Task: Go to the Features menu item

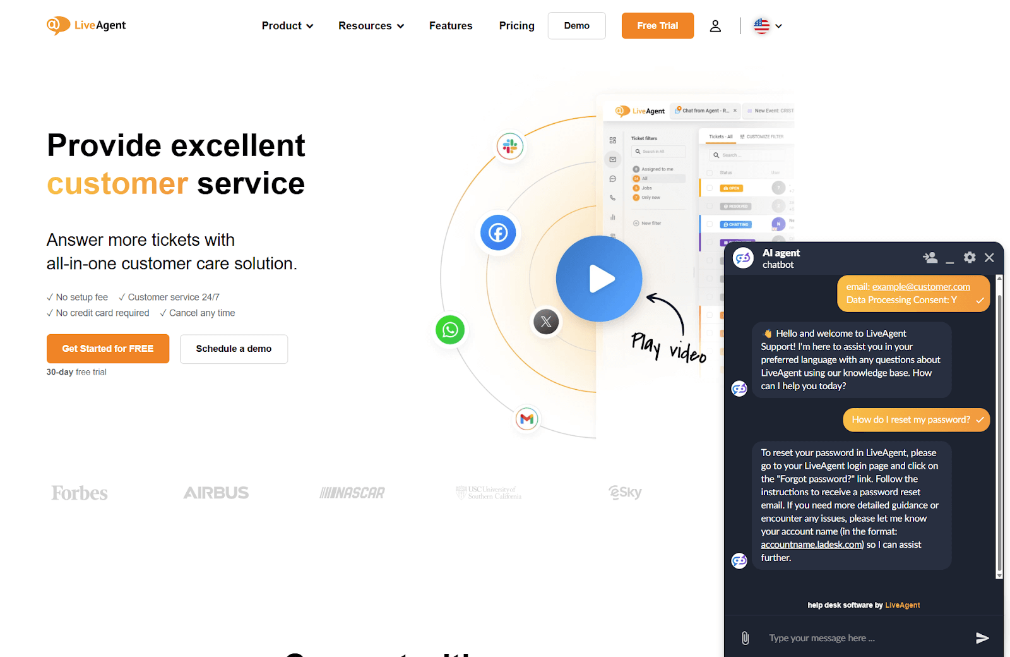Action: [x=451, y=25]
